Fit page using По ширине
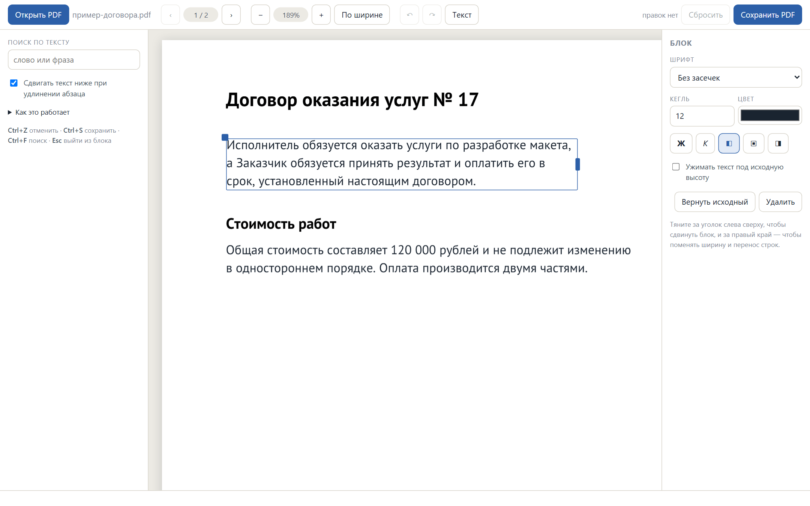The image size is (810, 506). tap(362, 15)
